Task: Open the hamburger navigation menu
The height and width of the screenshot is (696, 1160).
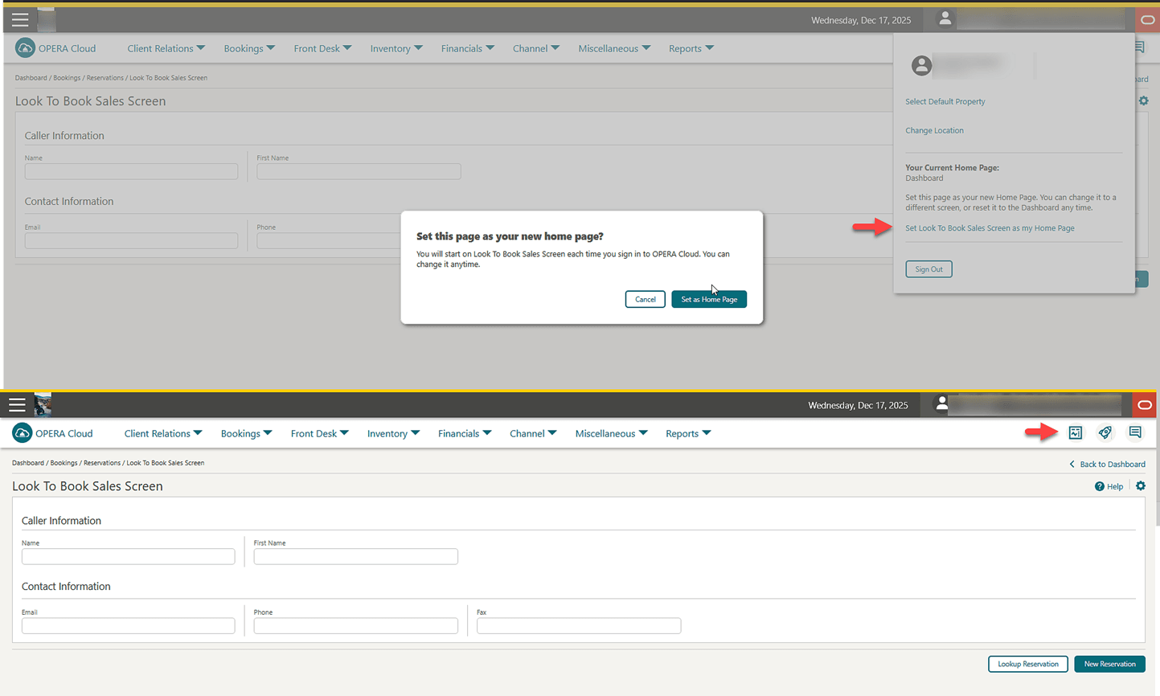Action: click(x=17, y=405)
